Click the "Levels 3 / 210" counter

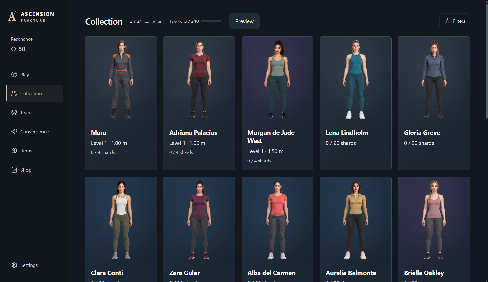184,21
